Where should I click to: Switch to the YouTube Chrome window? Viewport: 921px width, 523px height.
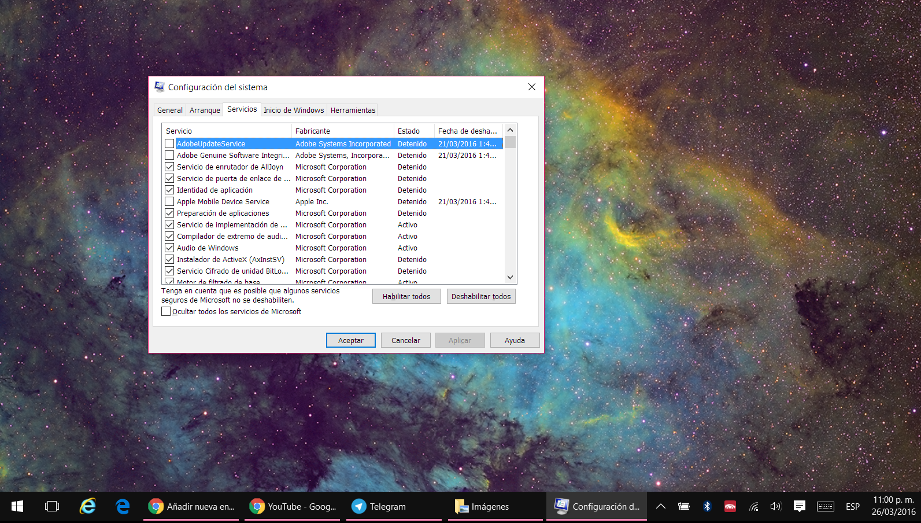click(293, 506)
